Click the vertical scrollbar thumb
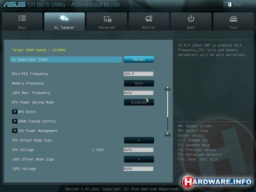This screenshot has height=192, width=256. point(168,104)
